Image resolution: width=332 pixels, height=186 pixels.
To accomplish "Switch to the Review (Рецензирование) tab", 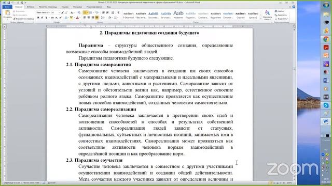I will (x=94, y=7).
